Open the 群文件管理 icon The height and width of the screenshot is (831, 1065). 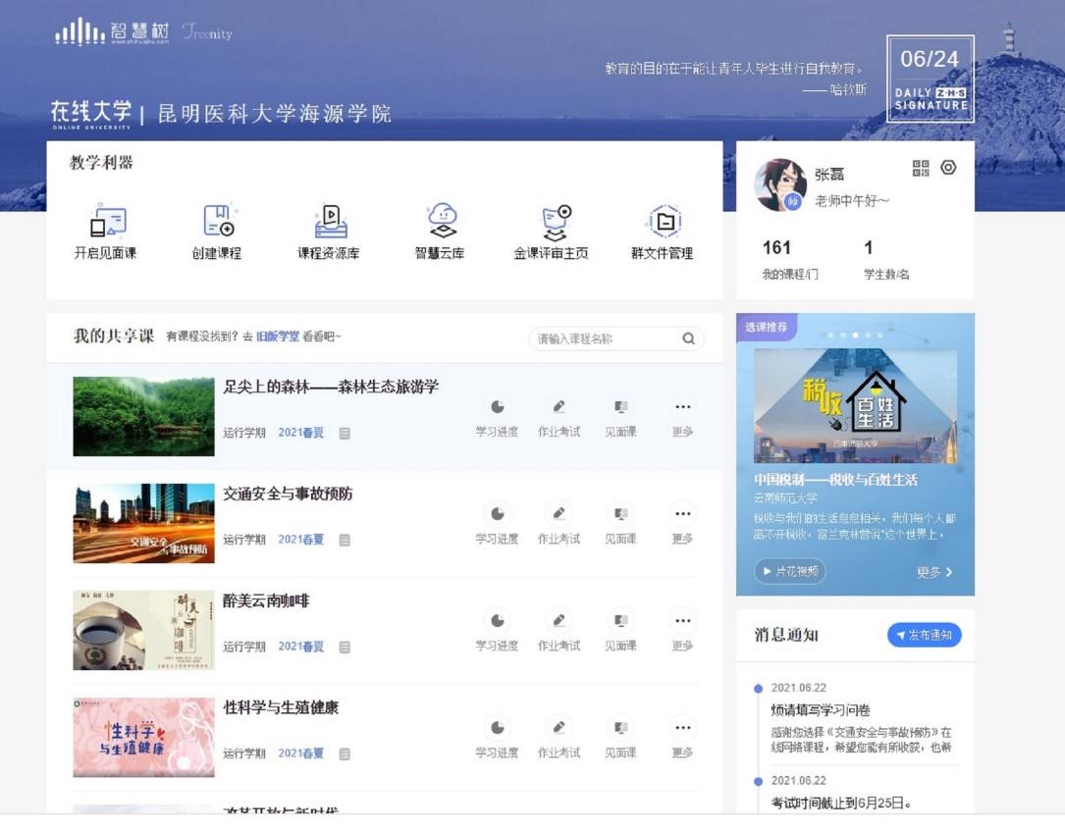pyautogui.click(x=665, y=220)
